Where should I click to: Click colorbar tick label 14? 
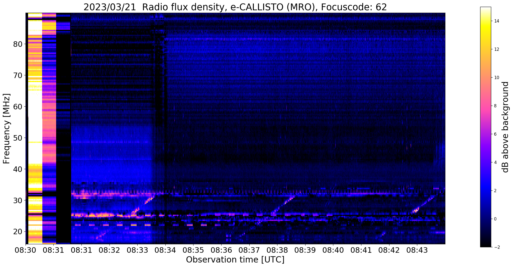tap(496, 21)
